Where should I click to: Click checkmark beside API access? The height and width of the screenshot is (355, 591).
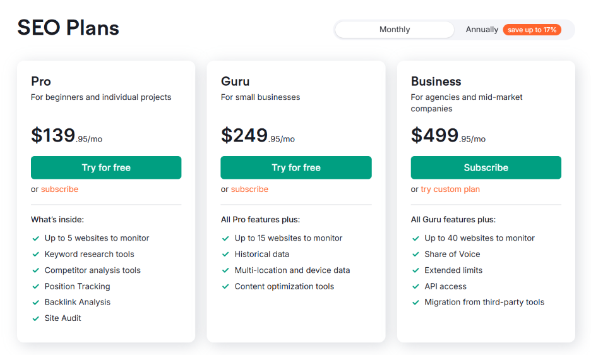415,287
